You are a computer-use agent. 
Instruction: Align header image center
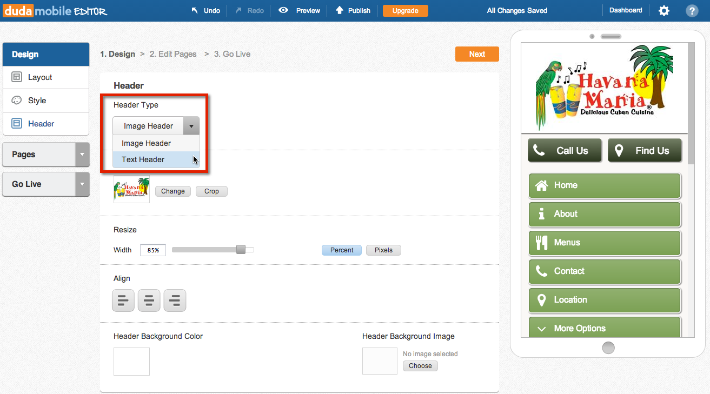tap(149, 300)
